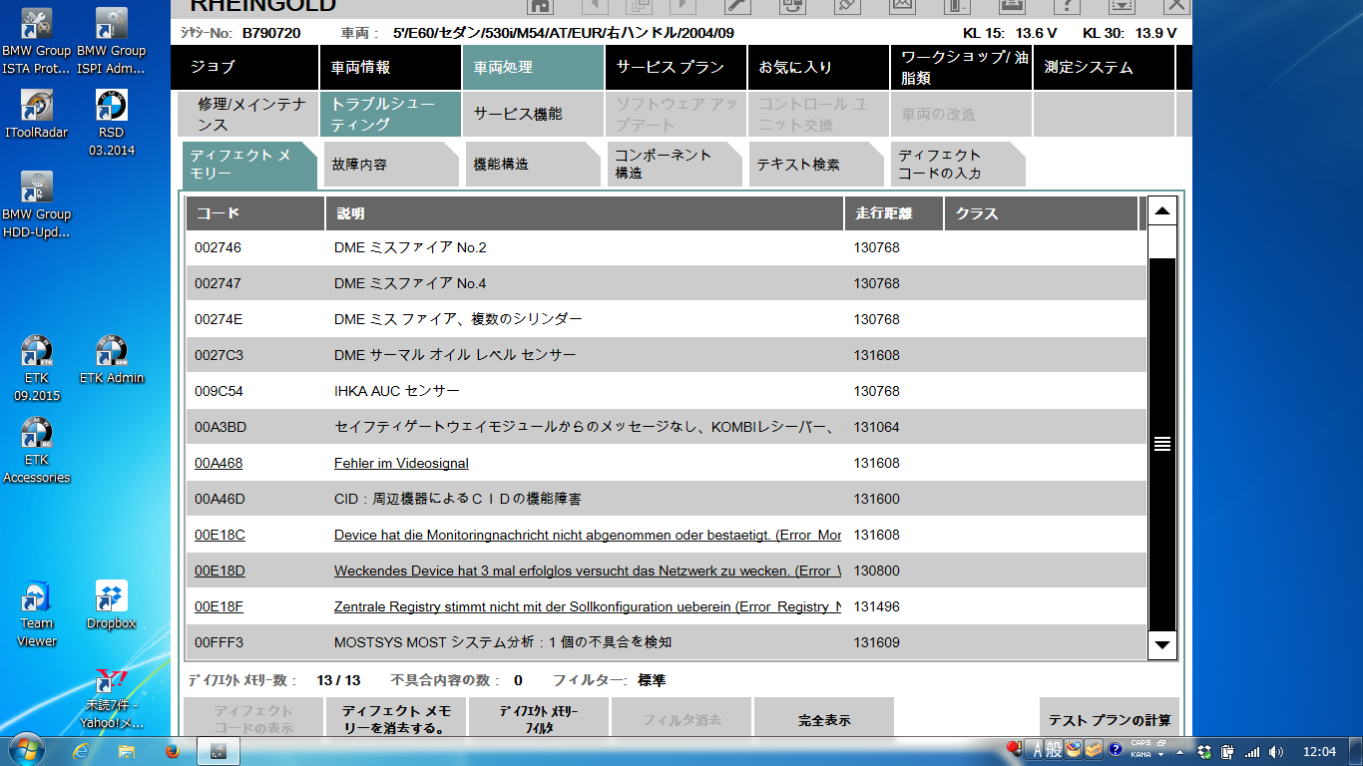Viewport: 1363px width, 766px height.
Task: Click the printer icon in the Rheingold toolbar
Action: point(1012,5)
